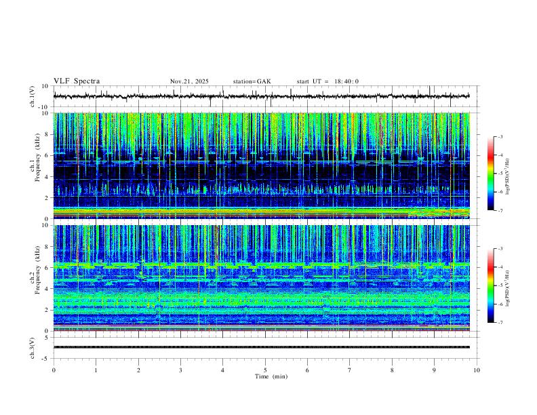Click the ch.1(V) axis label

pyautogui.click(x=33, y=96)
